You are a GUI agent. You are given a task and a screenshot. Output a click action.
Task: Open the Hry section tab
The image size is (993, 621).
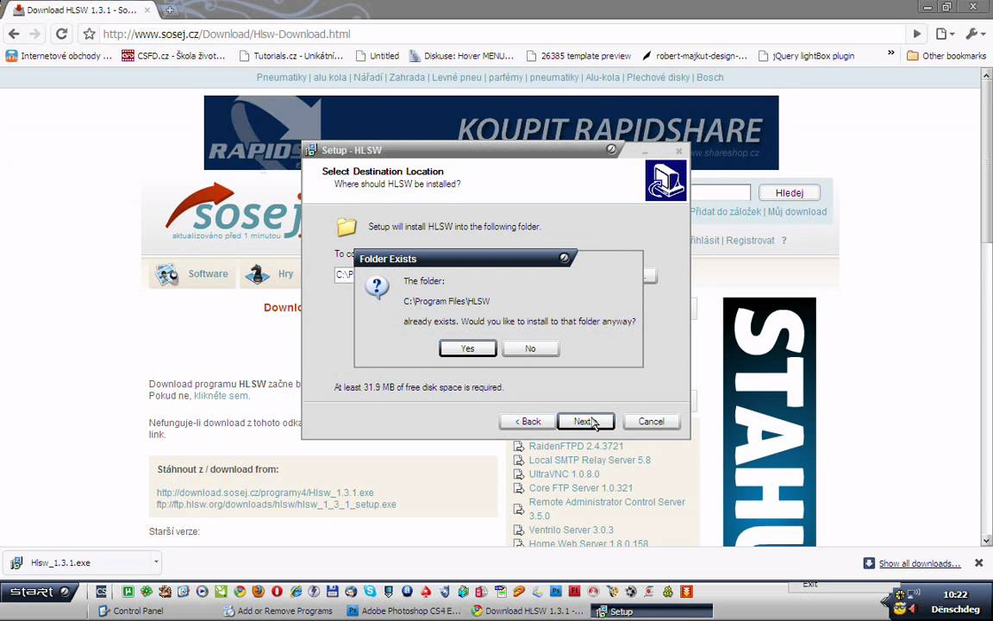pyautogui.click(x=270, y=274)
